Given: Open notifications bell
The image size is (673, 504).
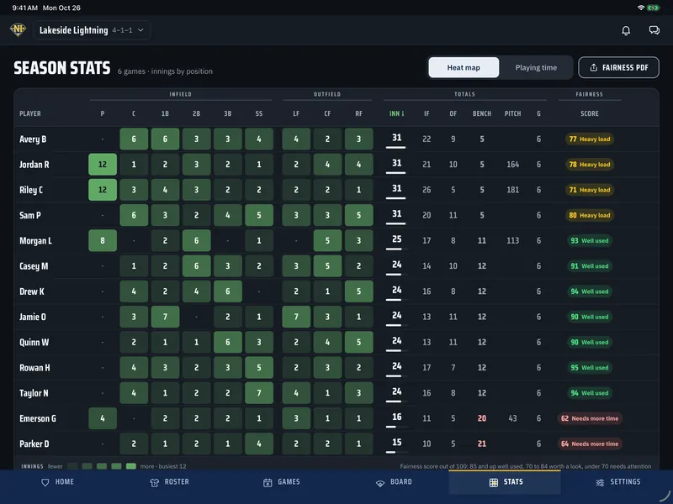Looking at the screenshot, I should pos(626,30).
